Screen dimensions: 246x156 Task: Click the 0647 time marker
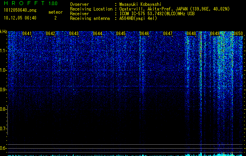168,34
